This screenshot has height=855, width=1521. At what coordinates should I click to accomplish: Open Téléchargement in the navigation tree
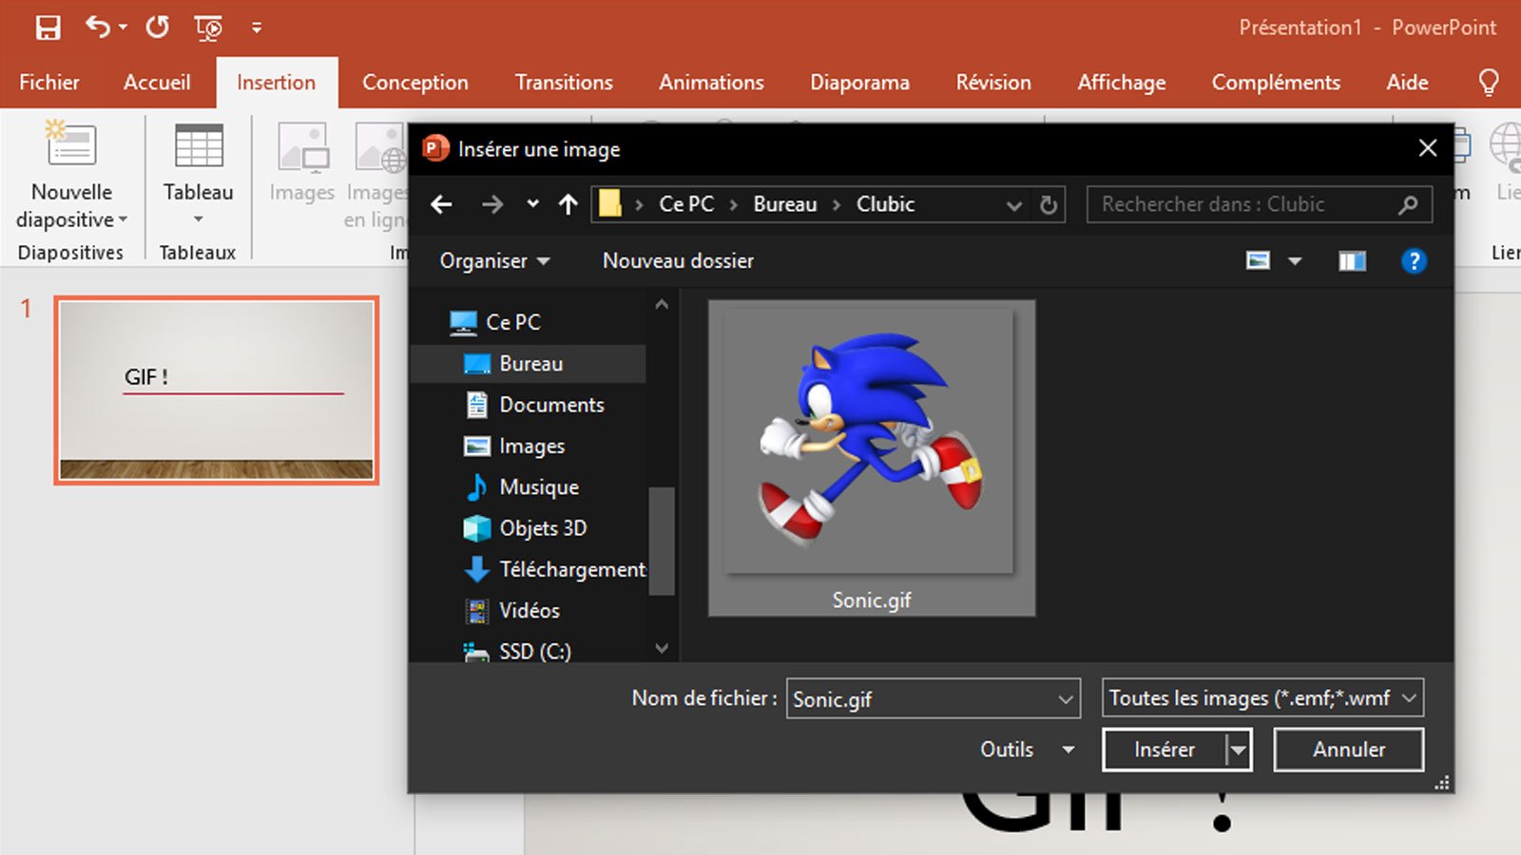[572, 569]
